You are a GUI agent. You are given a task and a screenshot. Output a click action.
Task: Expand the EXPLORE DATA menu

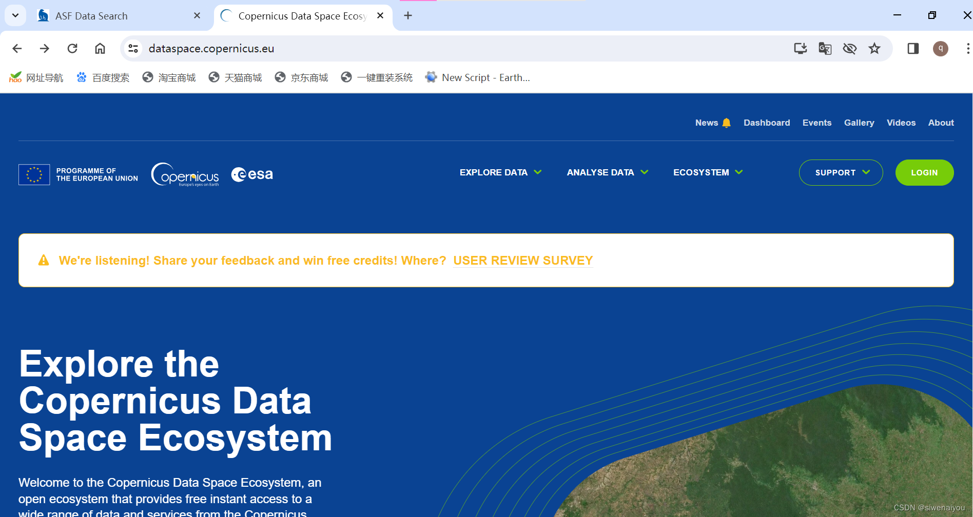tap(500, 172)
